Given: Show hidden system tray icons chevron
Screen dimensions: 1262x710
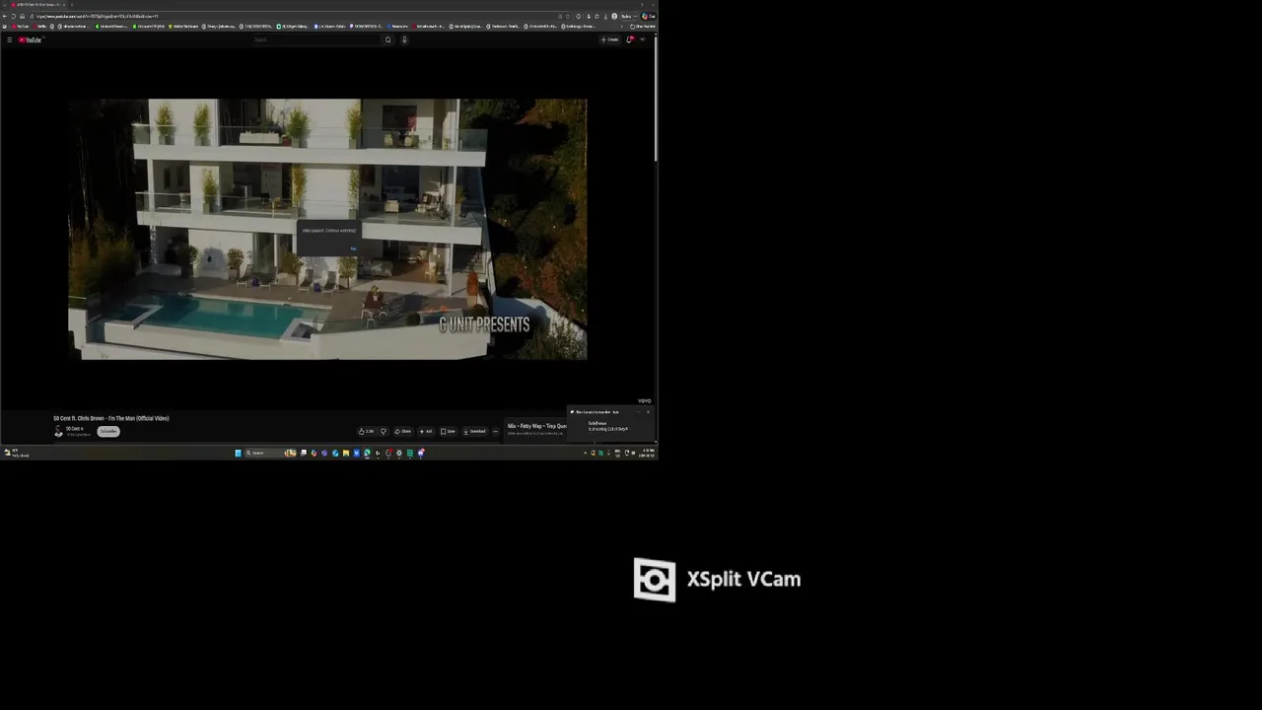Looking at the screenshot, I should pos(585,453).
